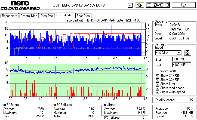197x120 pixels.
Task: Click the Nero CD-DVD Speed logo
Action: (20, 5)
